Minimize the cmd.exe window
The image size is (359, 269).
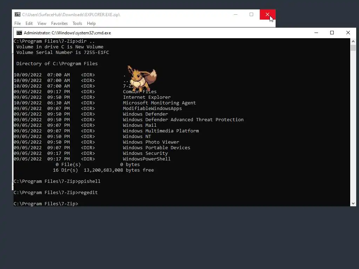316,33
